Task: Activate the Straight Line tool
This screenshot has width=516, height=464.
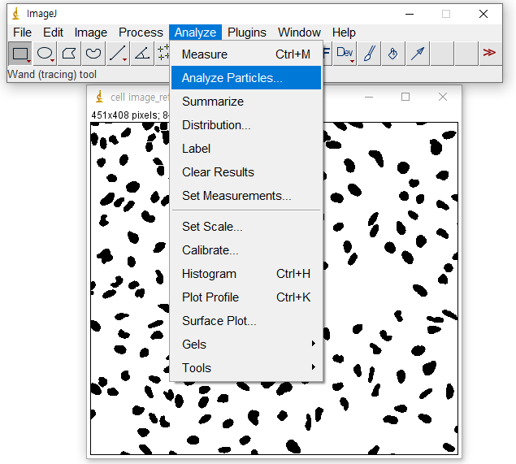Action: [x=119, y=54]
